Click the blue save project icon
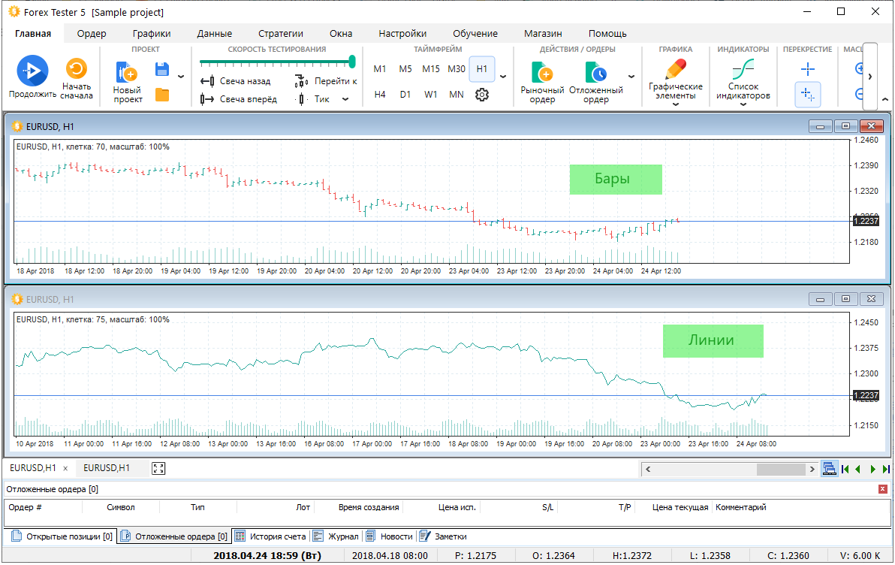Image resolution: width=895 pixels, height=565 pixels. [161, 70]
